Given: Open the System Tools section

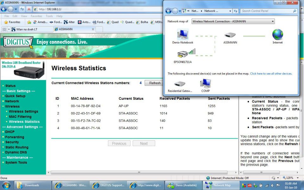Looking at the screenshot, I should tap(16, 162).
